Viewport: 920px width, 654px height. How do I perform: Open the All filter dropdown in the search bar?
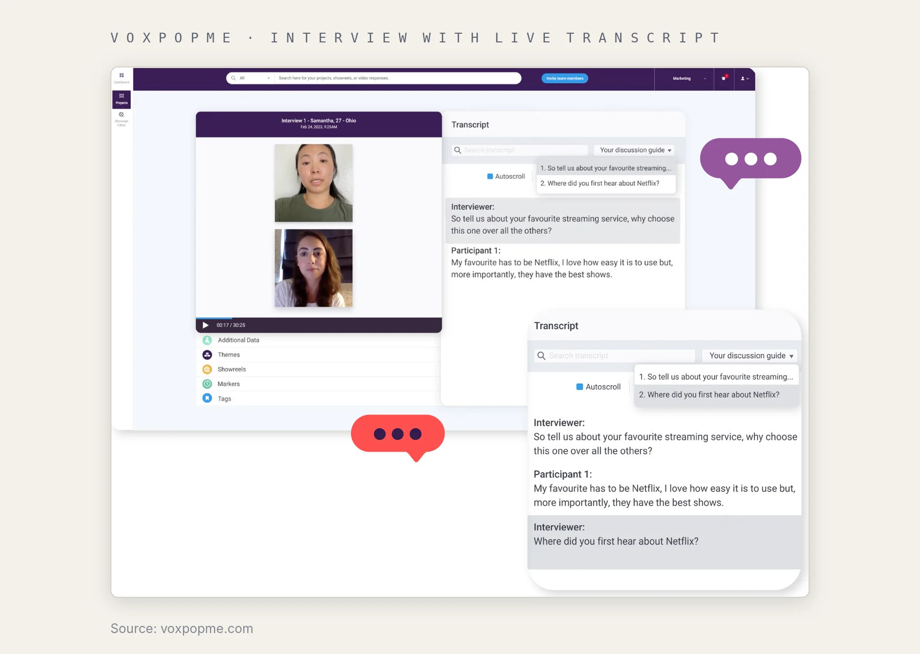point(255,78)
